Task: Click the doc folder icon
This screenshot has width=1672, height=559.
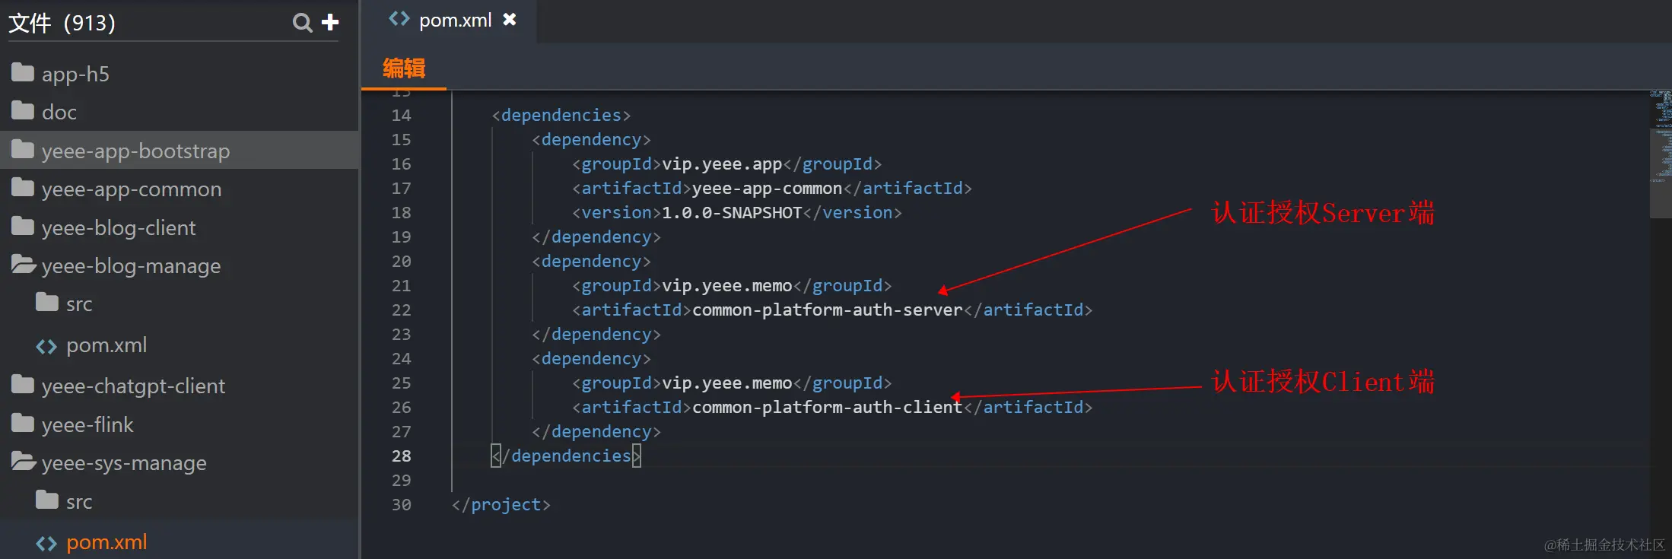Action: click(23, 111)
